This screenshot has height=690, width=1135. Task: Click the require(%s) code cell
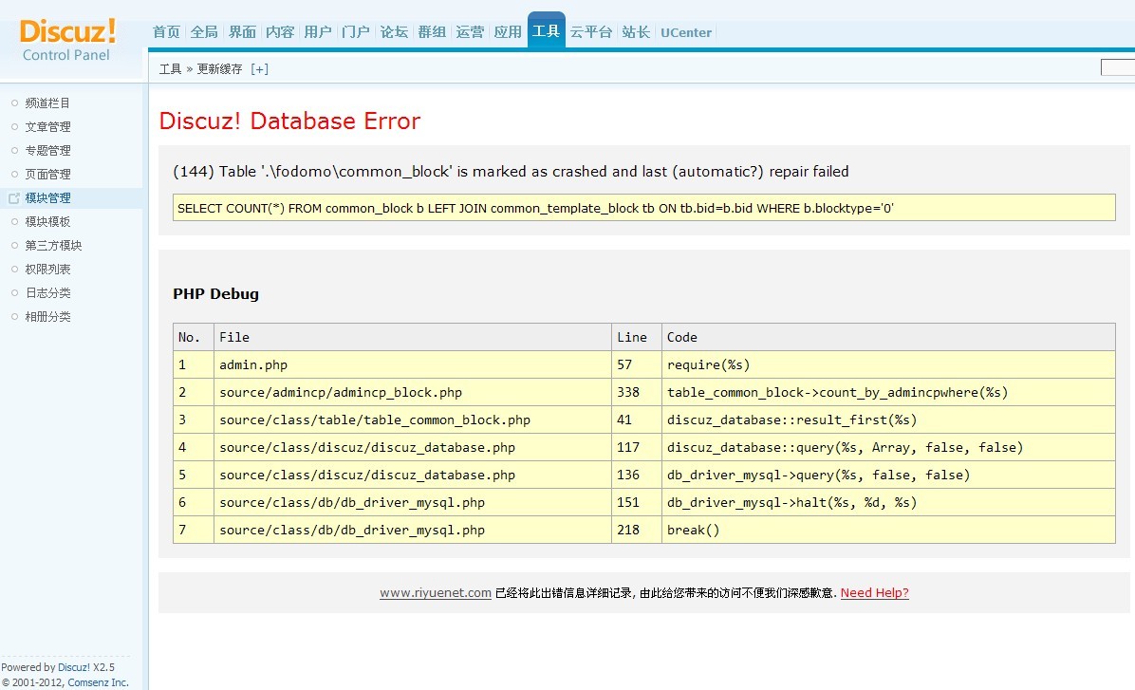(888, 364)
